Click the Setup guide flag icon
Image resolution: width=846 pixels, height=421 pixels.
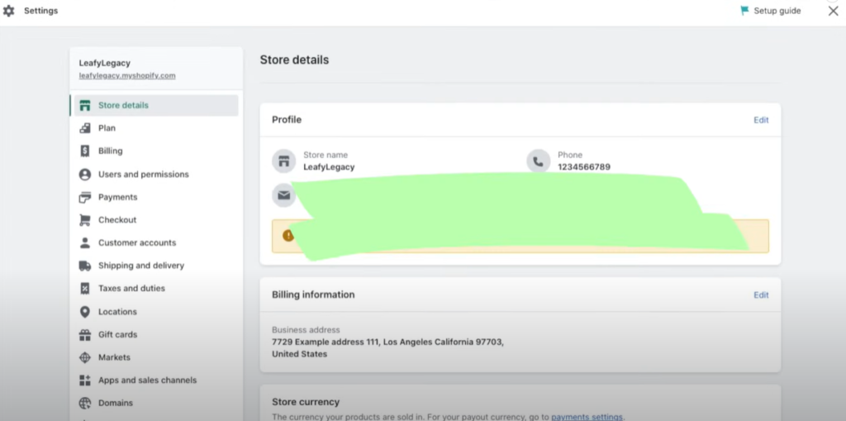pyautogui.click(x=744, y=11)
